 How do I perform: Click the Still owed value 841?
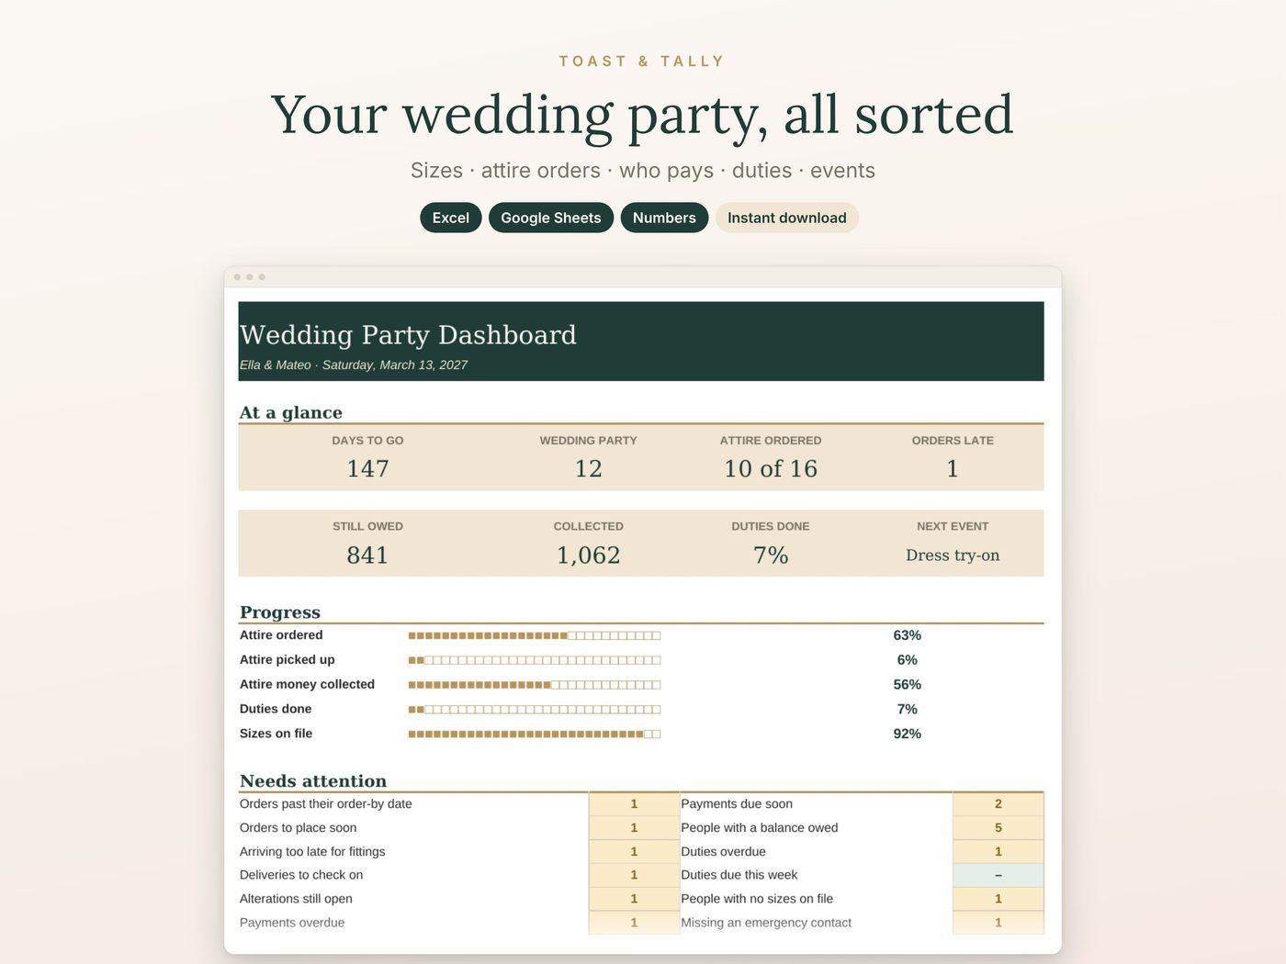(x=367, y=555)
